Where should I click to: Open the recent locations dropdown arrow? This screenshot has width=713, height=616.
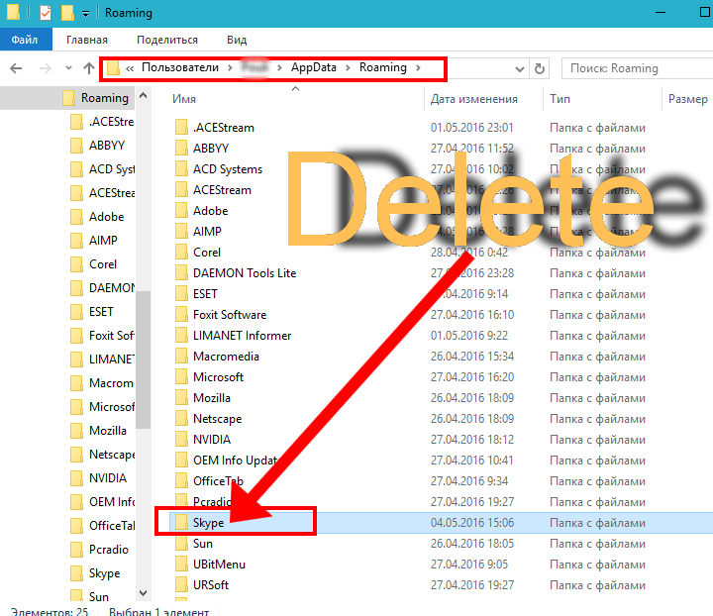67,68
